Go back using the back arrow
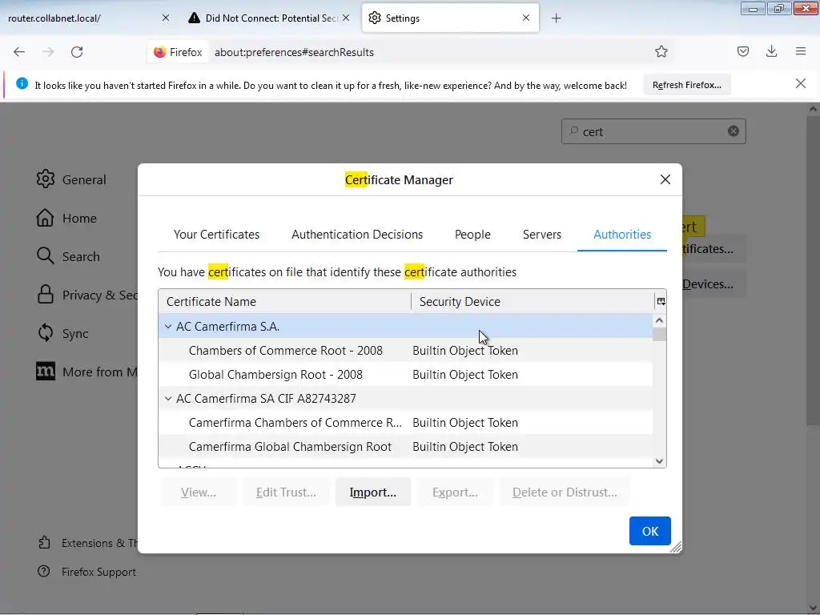Image resolution: width=820 pixels, height=615 pixels. [19, 52]
